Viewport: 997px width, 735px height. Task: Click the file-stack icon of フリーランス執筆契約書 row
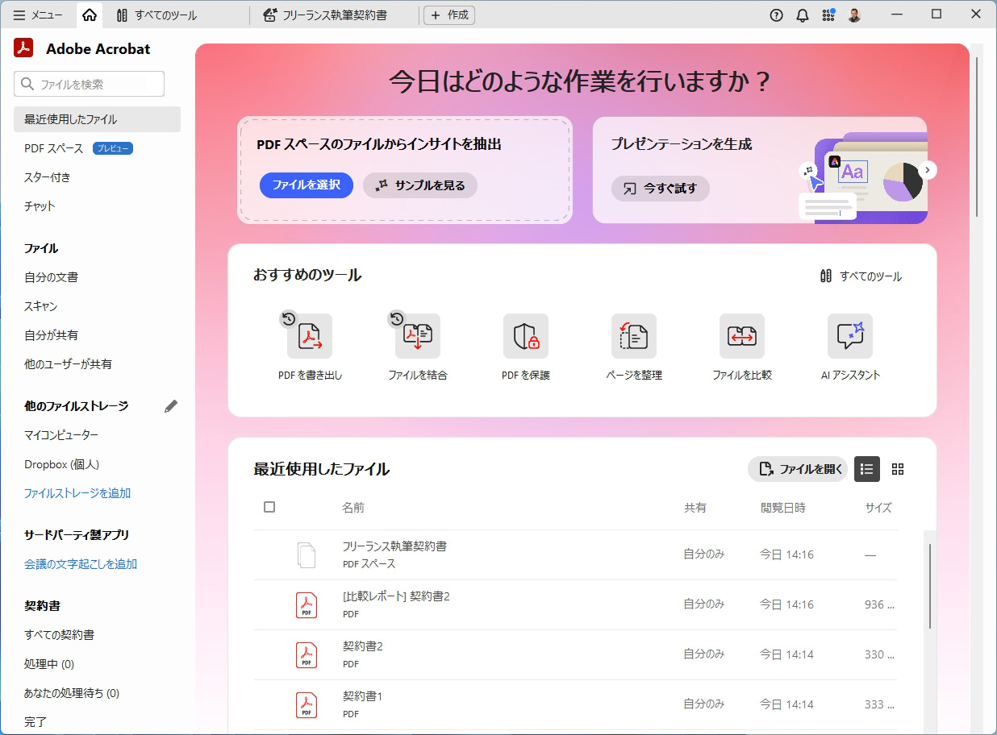pos(307,555)
